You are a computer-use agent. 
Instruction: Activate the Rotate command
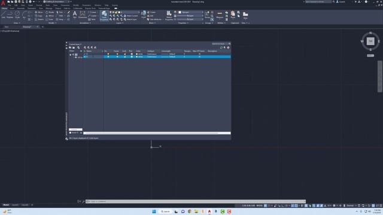click(50, 12)
